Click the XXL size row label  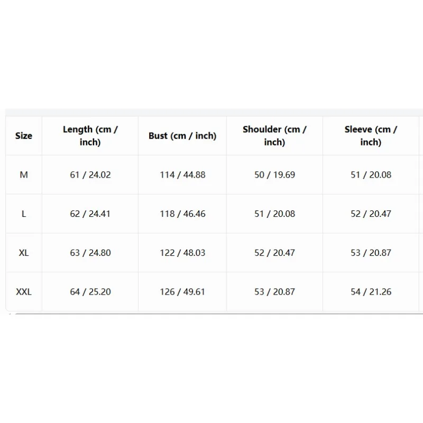coord(24,292)
